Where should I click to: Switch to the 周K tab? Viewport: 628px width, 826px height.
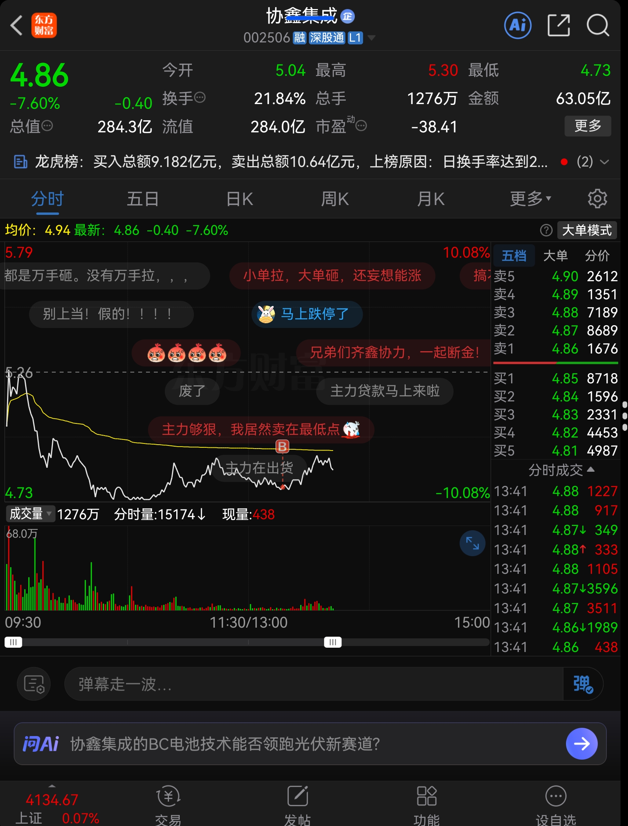pos(335,199)
